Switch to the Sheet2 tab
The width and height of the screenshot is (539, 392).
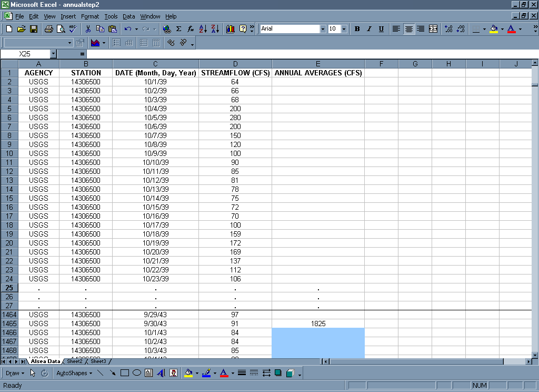(x=74, y=361)
